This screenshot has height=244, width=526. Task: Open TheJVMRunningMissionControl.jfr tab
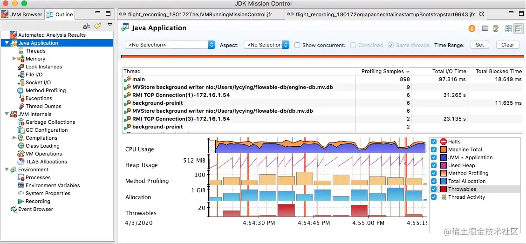pyautogui.click(x=199, y=14)
